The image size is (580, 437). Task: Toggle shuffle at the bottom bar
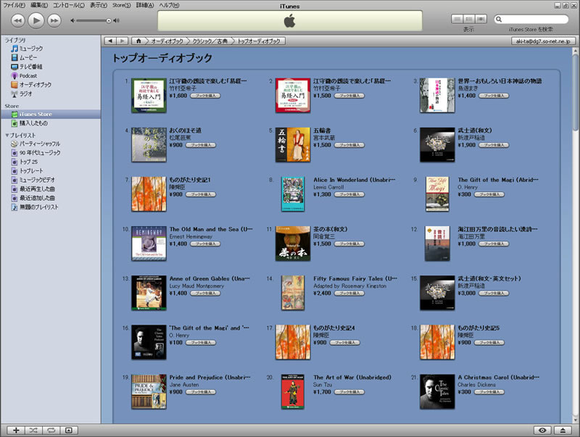(33, 430)
